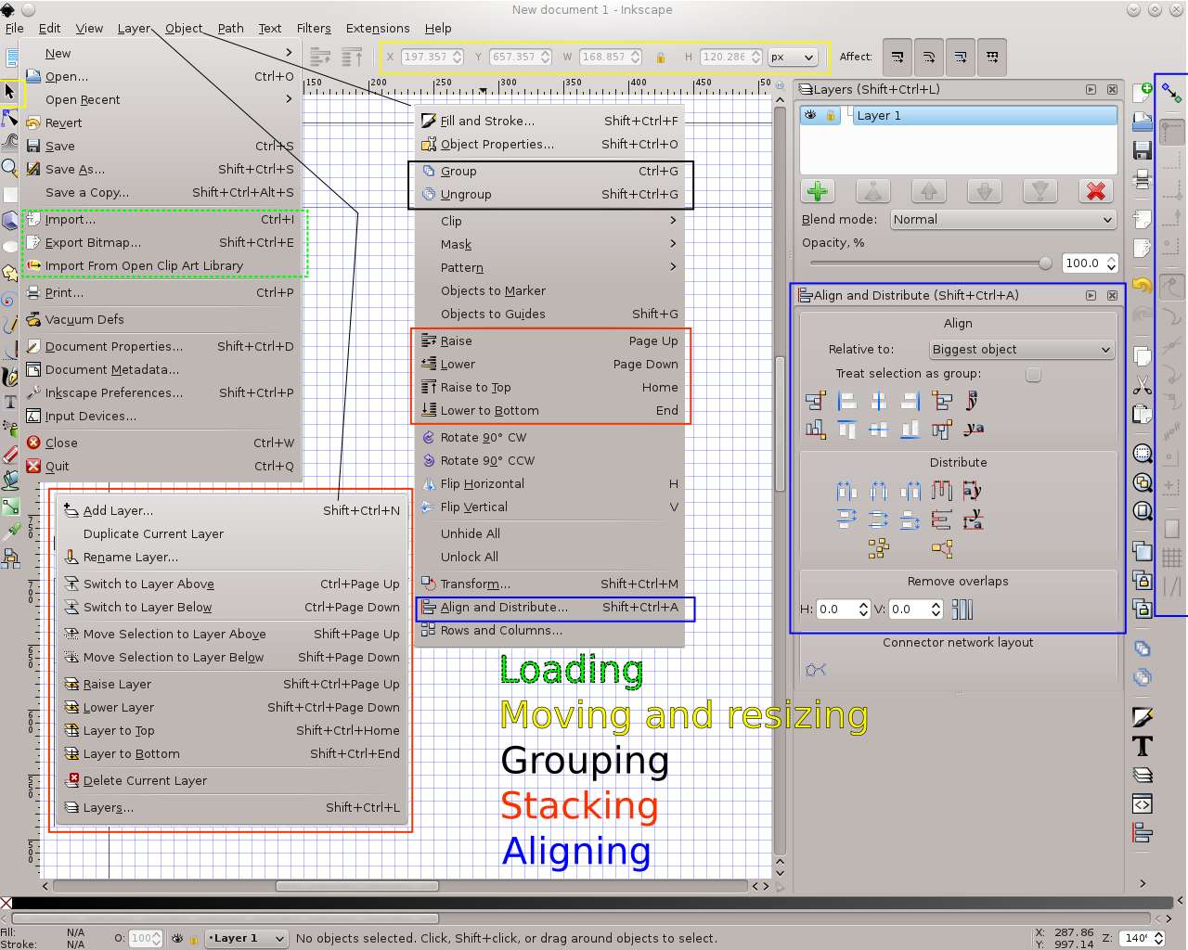Viewport: 1188px width, 950px height.
Task: Click Randomize centers distribute icon
Action: [x=878, y=548]
